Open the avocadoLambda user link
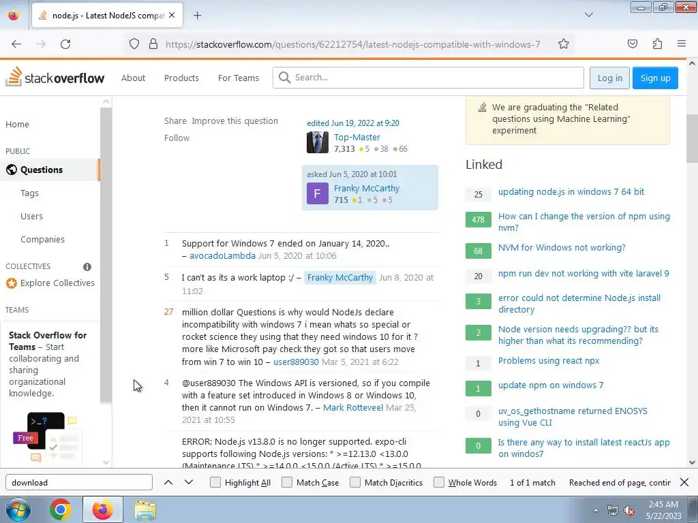 point(222,256)
